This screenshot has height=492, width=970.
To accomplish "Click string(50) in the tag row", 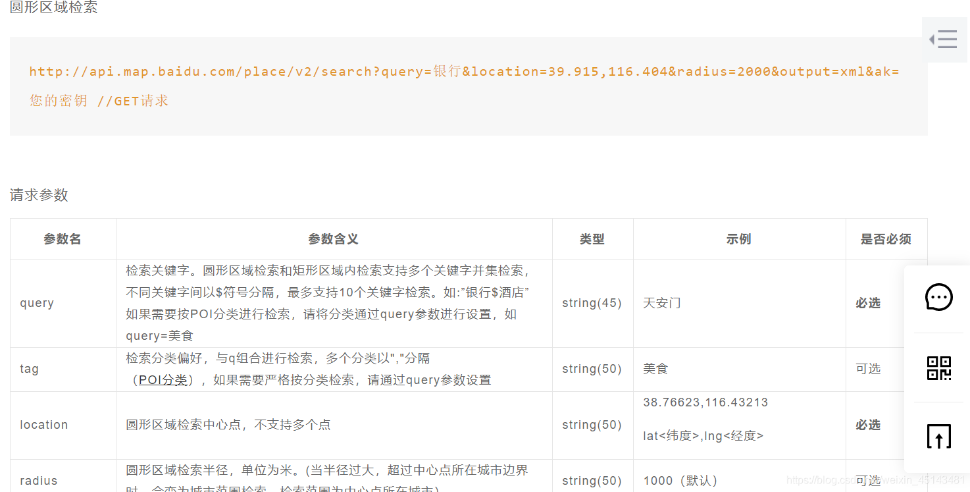I will click(592, 369).
